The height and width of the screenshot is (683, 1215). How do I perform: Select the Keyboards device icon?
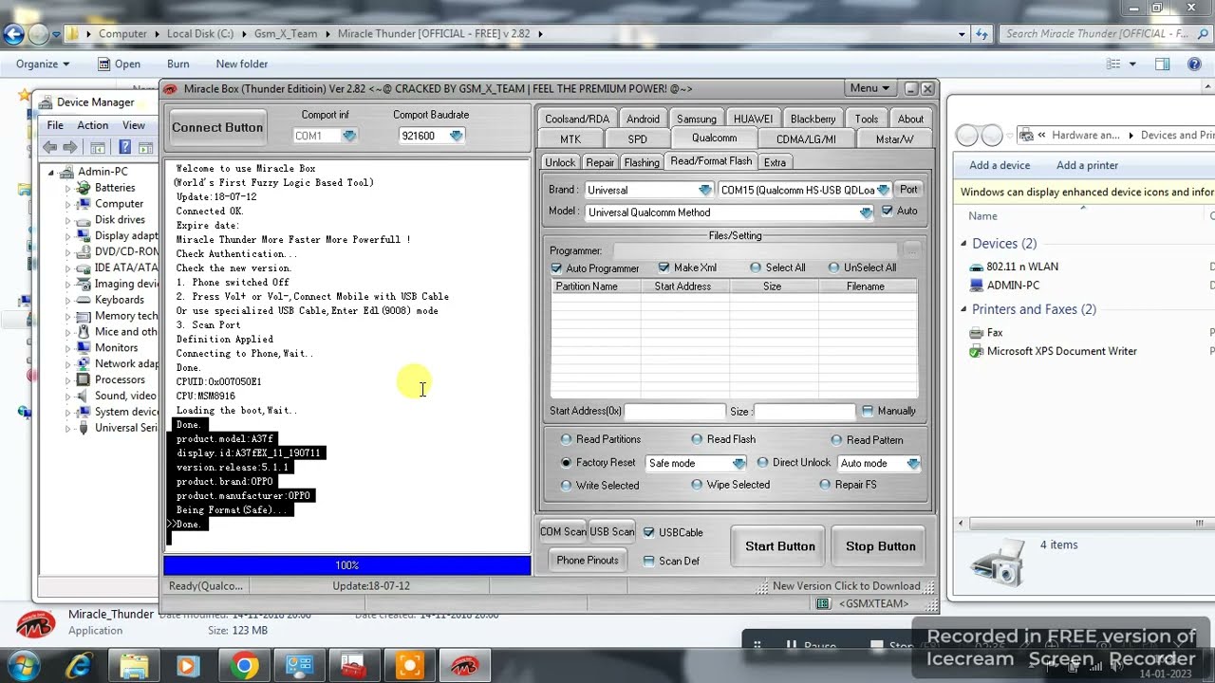(x=84, y=300)
